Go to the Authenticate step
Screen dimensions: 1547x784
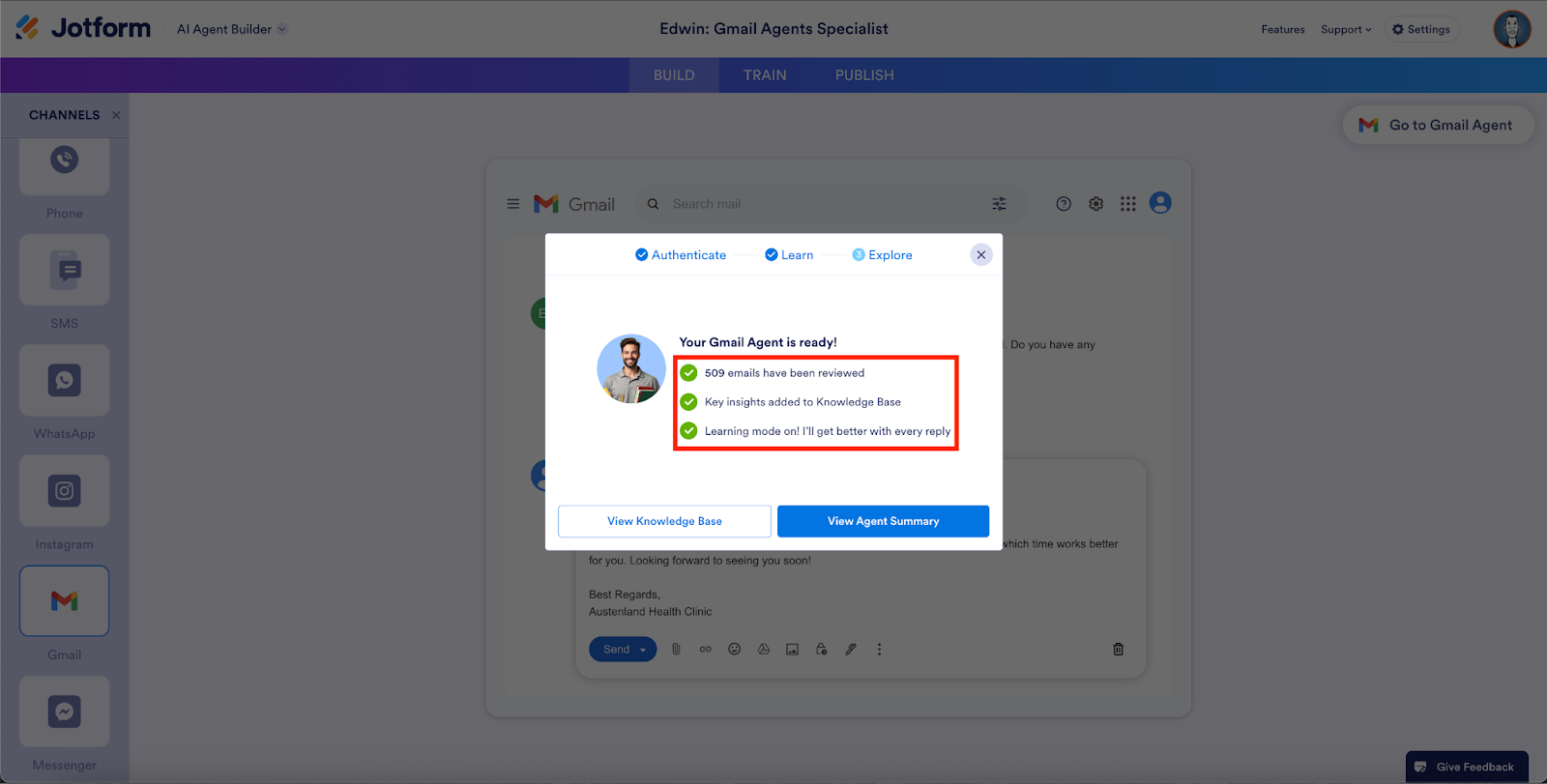[x=681, y=255]
